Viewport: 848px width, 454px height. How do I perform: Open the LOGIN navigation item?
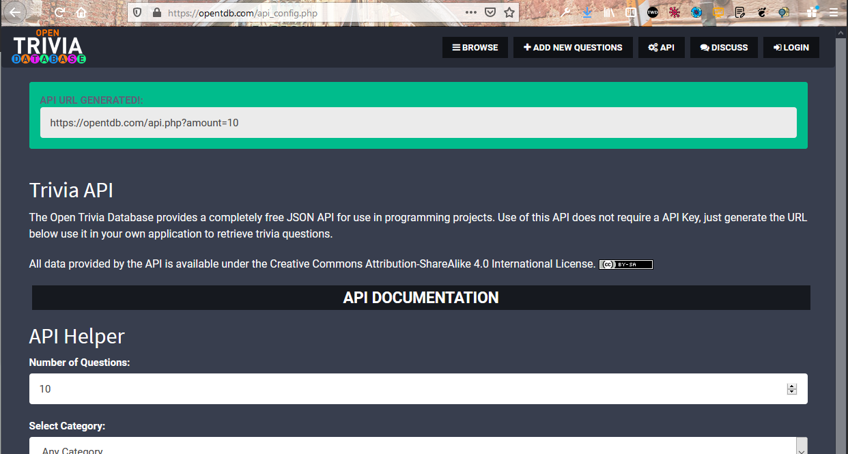[x=791, y=48]
